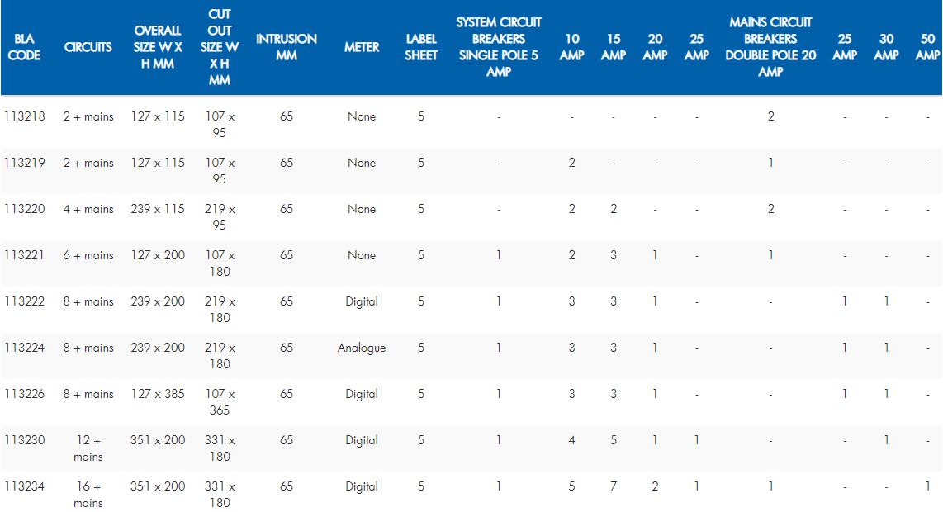Select the 50 AMP column header
Screen dimensions: 943x512
tap(927, 47)
